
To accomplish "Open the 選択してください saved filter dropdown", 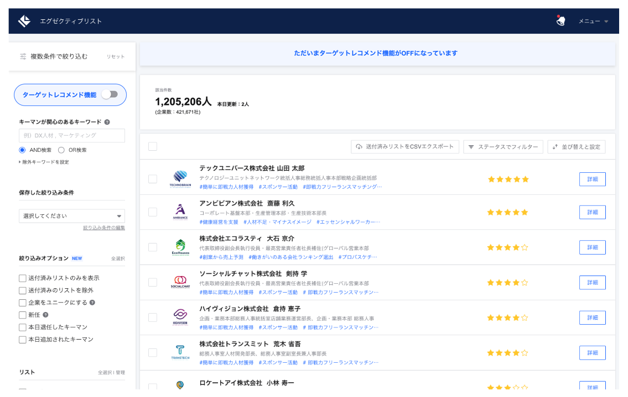I will tap(72, 216).
